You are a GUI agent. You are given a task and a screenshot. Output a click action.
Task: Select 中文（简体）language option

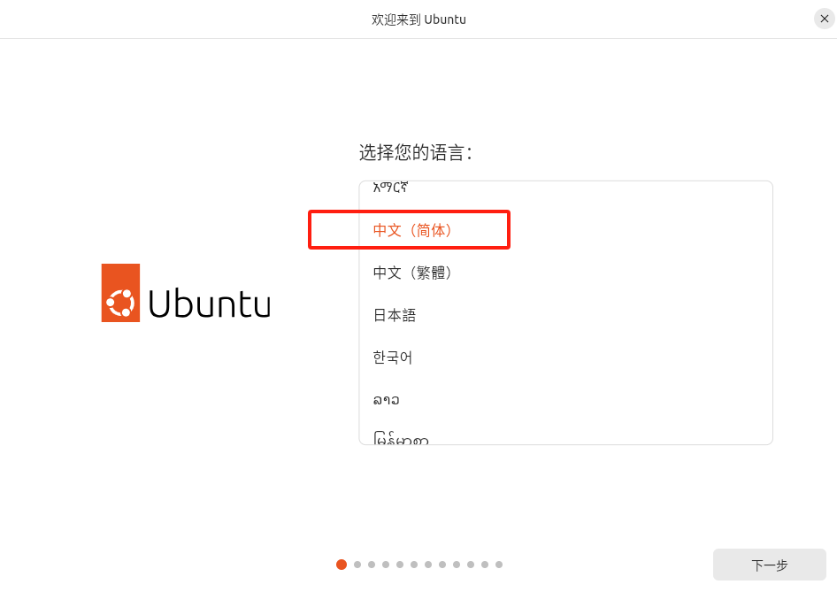[565, 230]
